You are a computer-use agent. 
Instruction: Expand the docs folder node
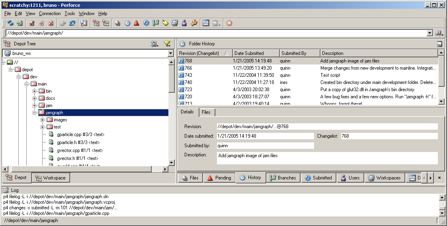[x=35, y=98]
